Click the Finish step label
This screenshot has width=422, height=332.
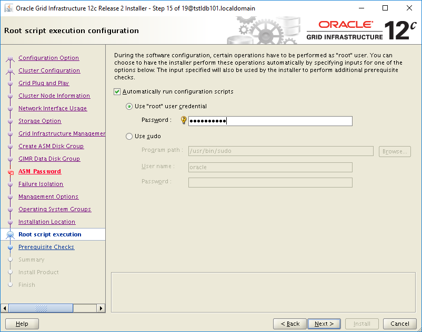coord(27,285)
